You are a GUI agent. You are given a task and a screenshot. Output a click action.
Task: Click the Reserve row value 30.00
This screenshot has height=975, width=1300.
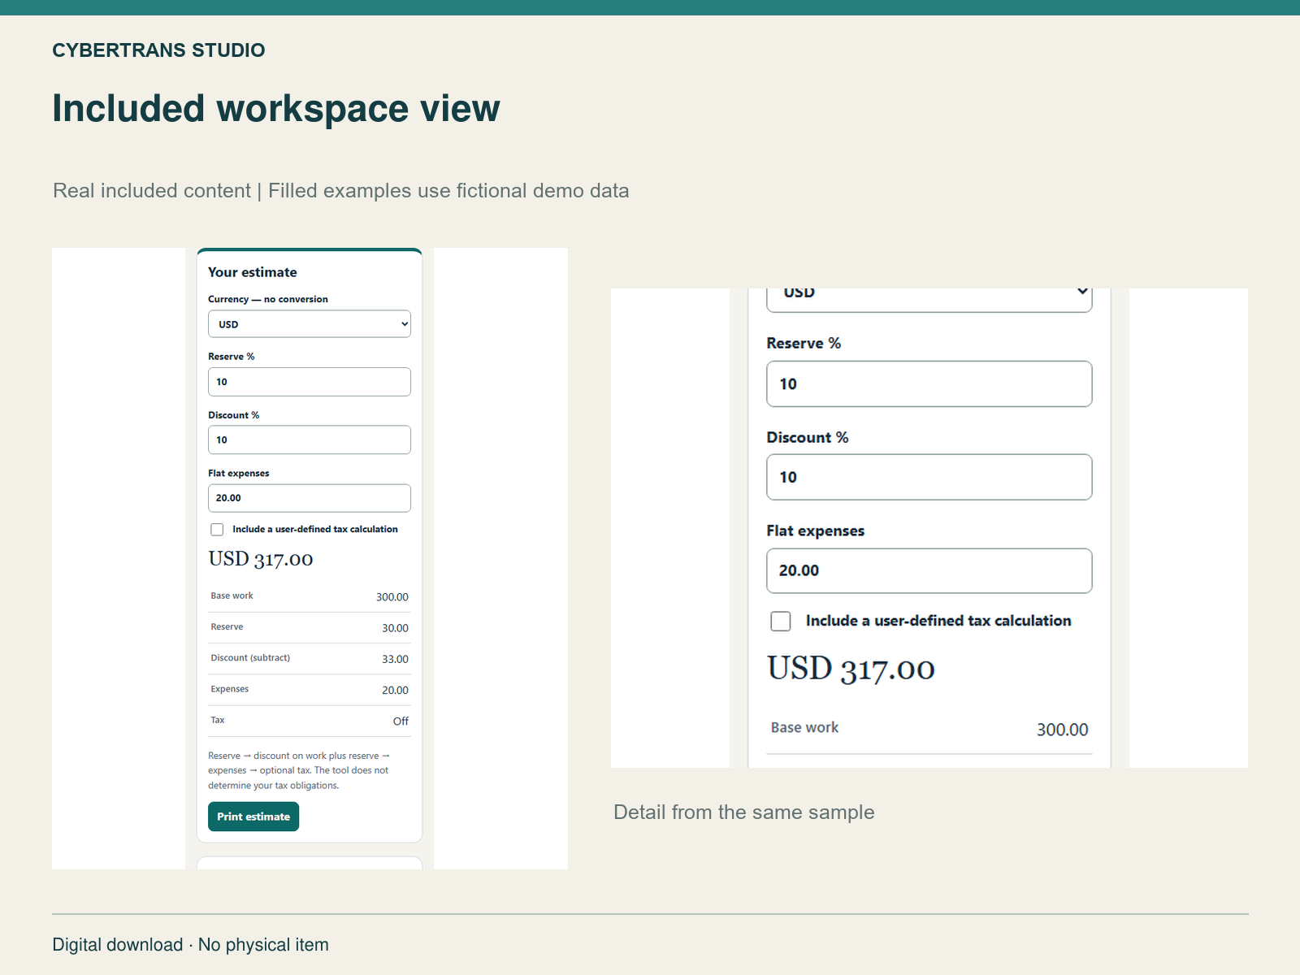point(396,628)
